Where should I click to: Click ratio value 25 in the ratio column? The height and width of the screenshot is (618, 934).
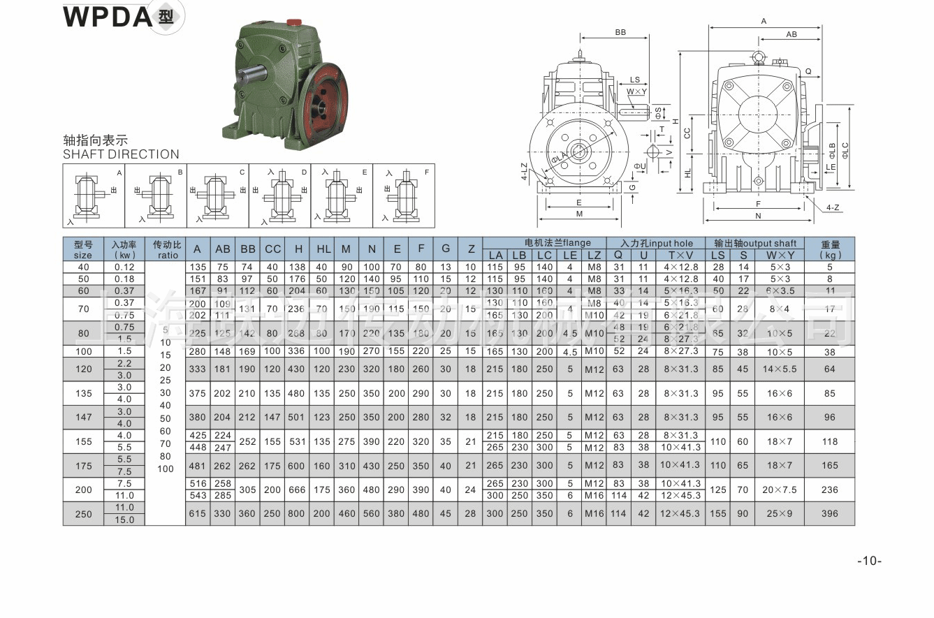tap(166, 380)
